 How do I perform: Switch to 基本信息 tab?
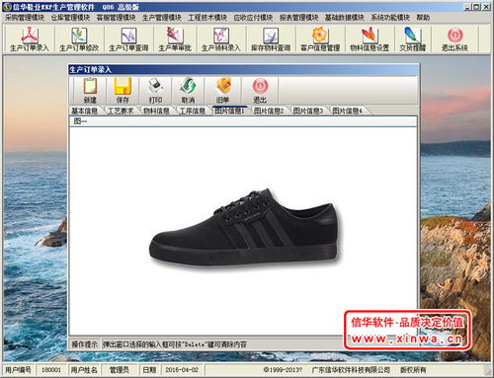pos(85,111)
